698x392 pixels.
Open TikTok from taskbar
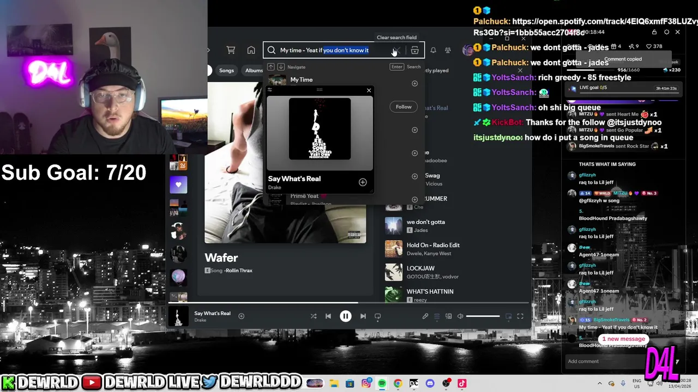pos(462,383)
